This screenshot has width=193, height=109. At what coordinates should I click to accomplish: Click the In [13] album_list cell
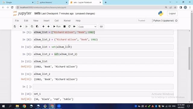pyautogui.click(x=103, y=61)
